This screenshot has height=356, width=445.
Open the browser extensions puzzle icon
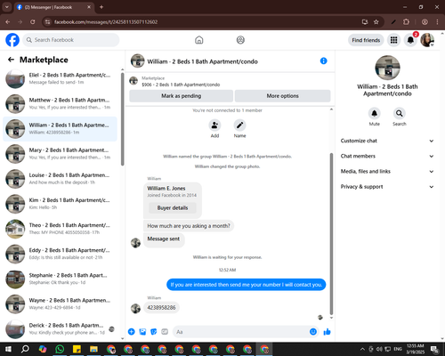point(406,21)
